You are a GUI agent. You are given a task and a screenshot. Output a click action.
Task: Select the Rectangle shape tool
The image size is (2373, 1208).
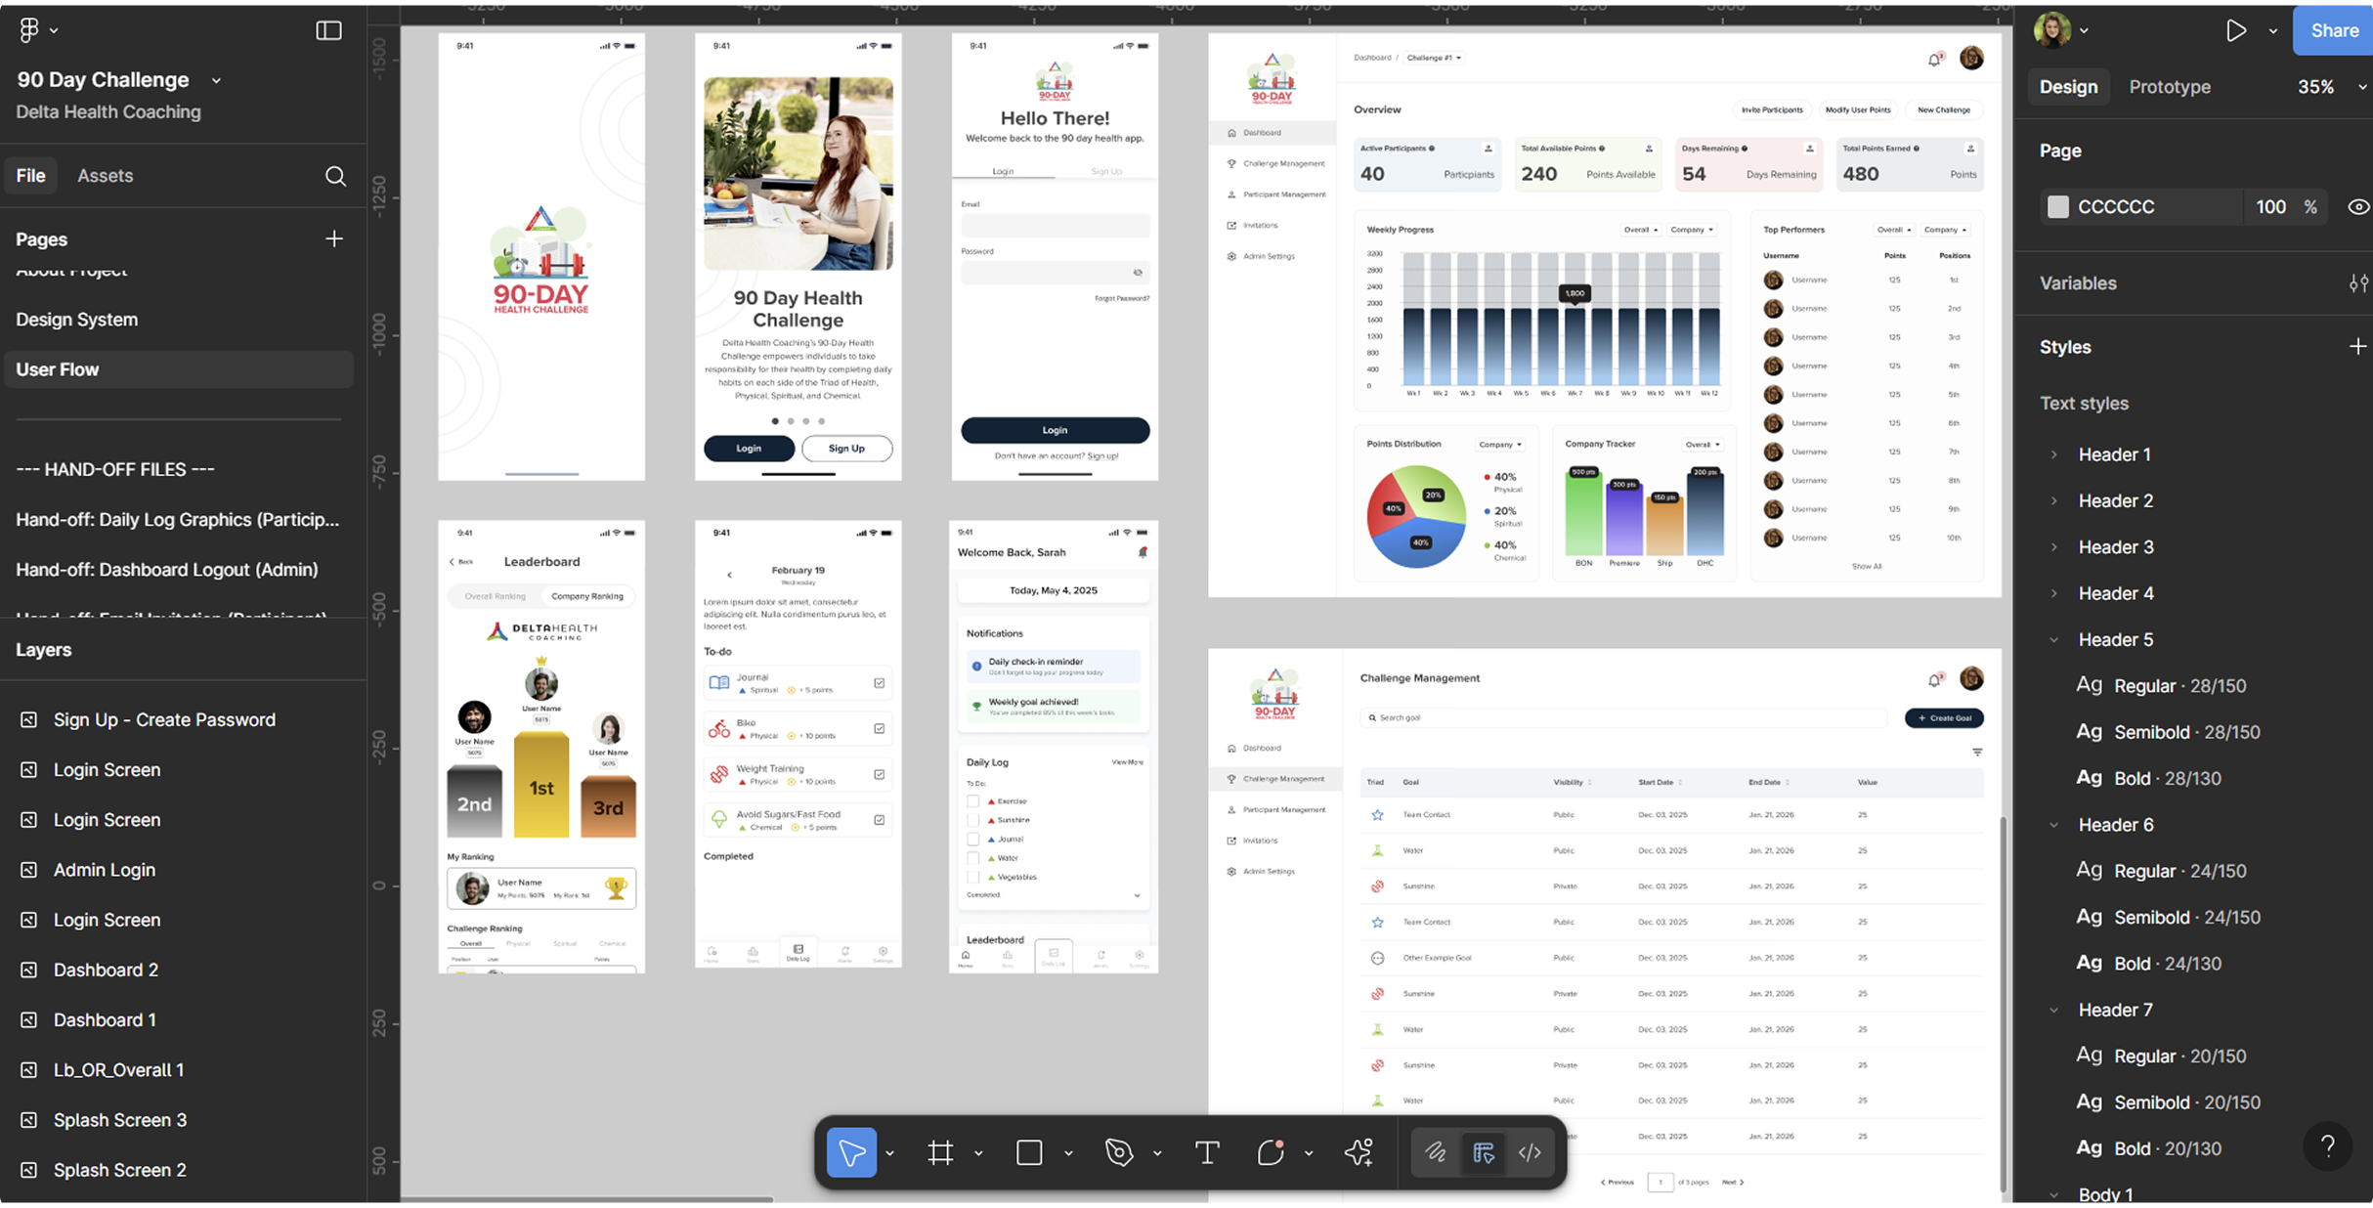point(1029,1153)
